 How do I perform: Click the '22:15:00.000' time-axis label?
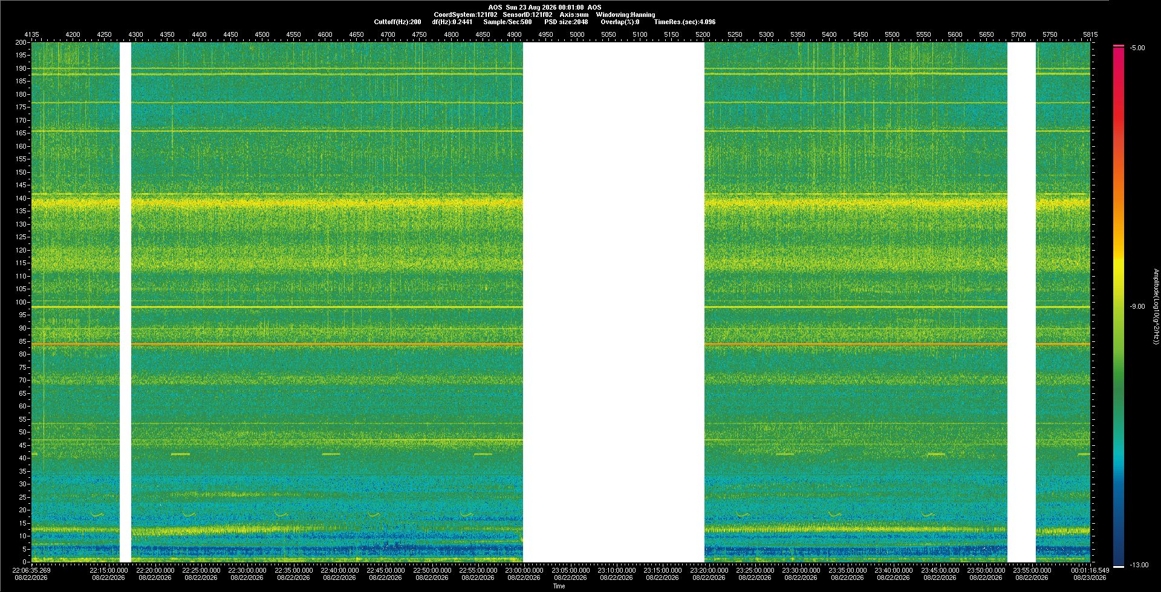(109, 570)
